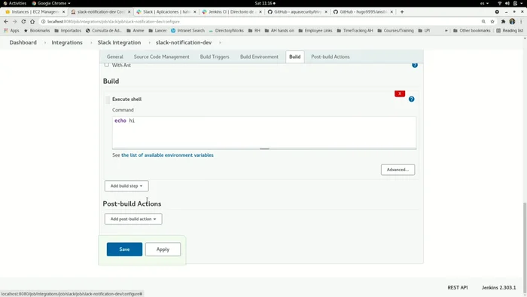Show overflow bookmarks chevron
Screen dimensions: 527x297
click(446, 31)
